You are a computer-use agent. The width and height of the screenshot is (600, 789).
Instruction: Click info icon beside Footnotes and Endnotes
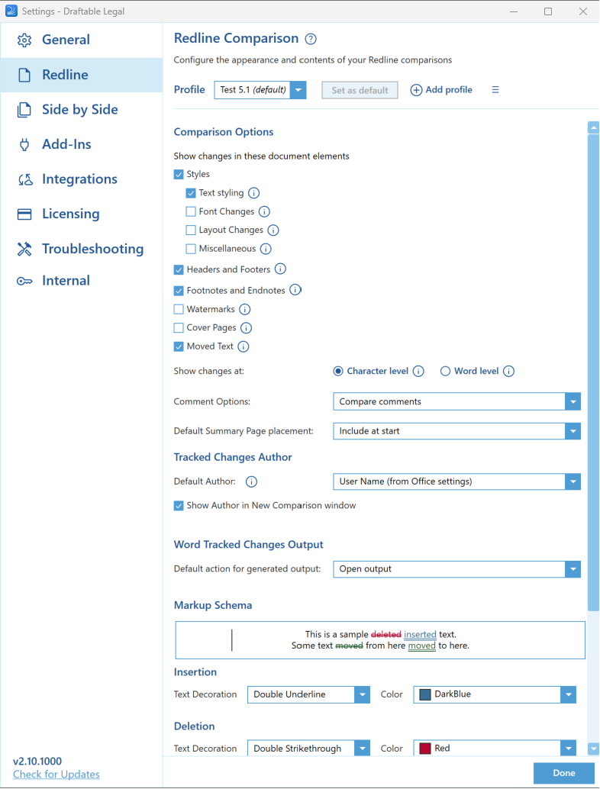(295, 290)
